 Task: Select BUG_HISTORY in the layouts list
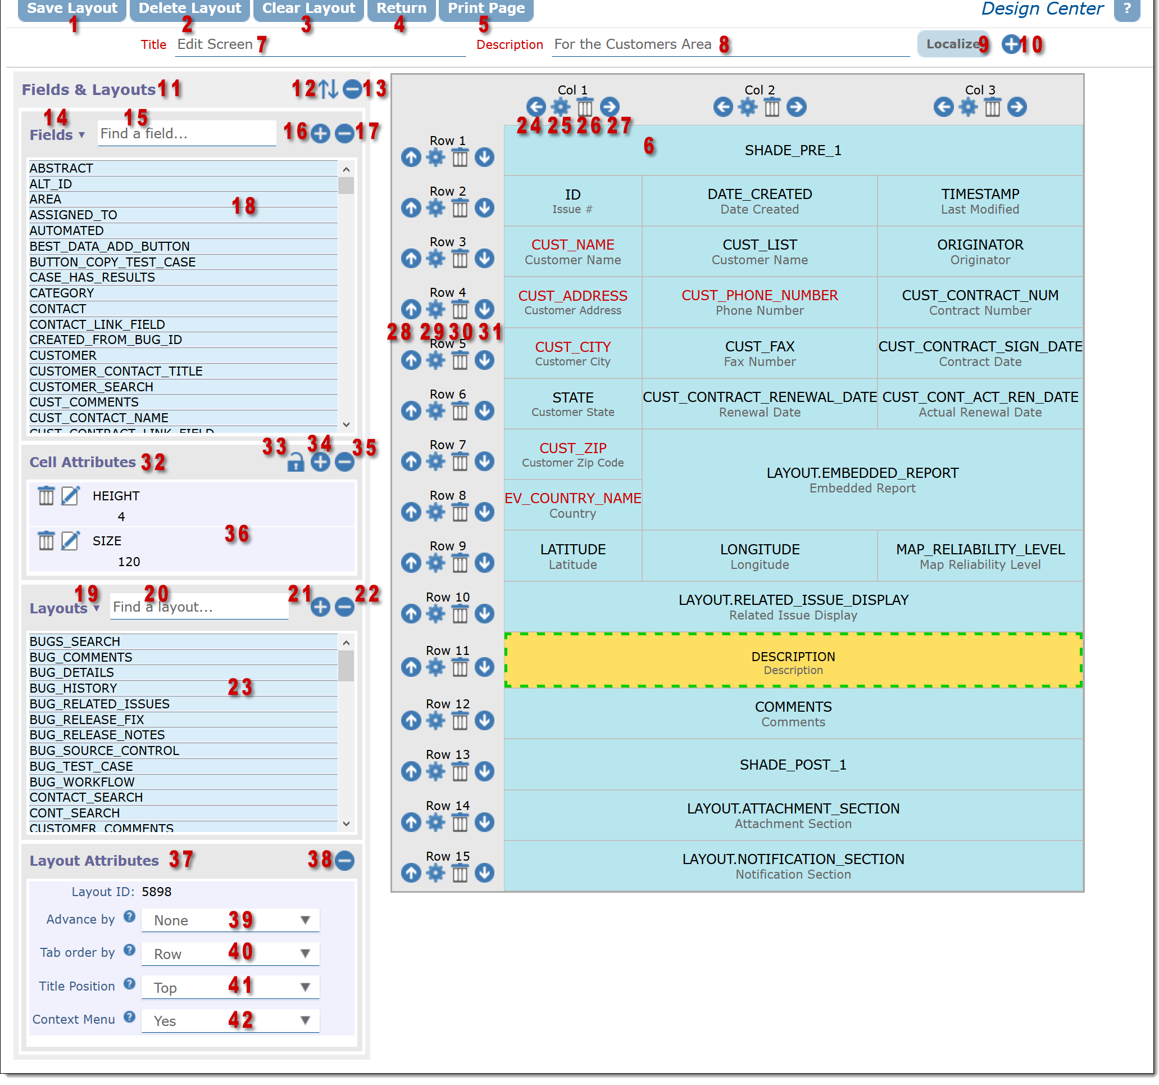[74, 689]
